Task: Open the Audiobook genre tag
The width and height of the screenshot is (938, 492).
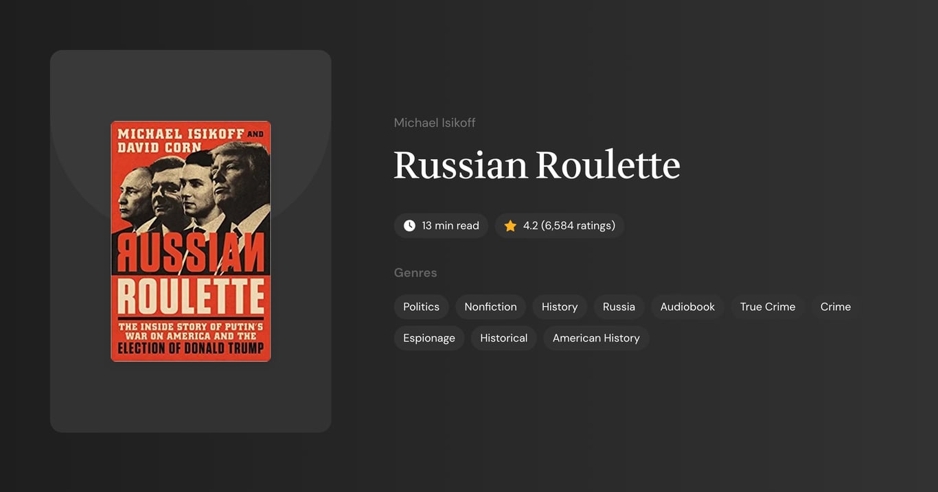Action: tap(687, 307)
